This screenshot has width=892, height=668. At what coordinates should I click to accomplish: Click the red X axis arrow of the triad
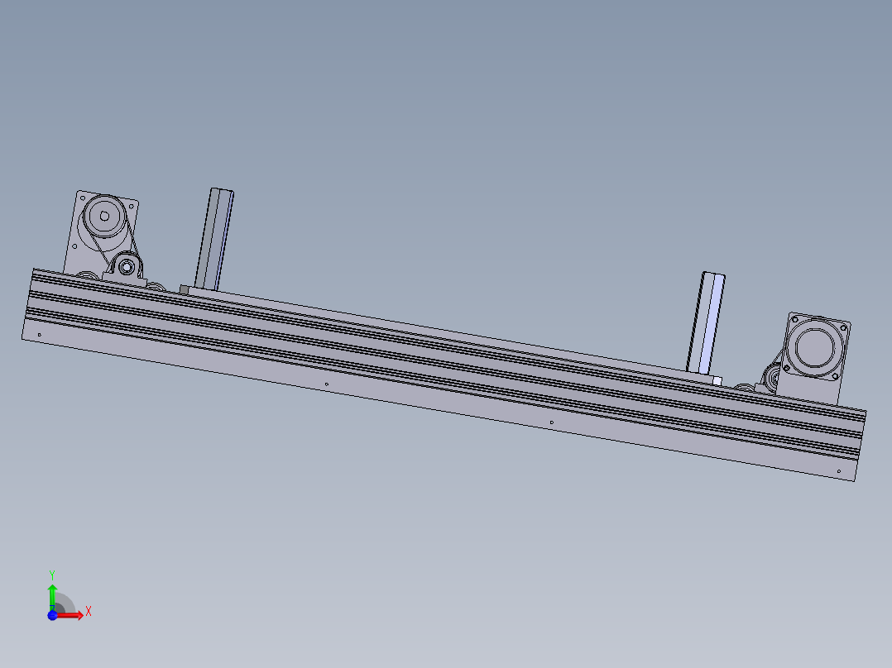click(70, 615)
